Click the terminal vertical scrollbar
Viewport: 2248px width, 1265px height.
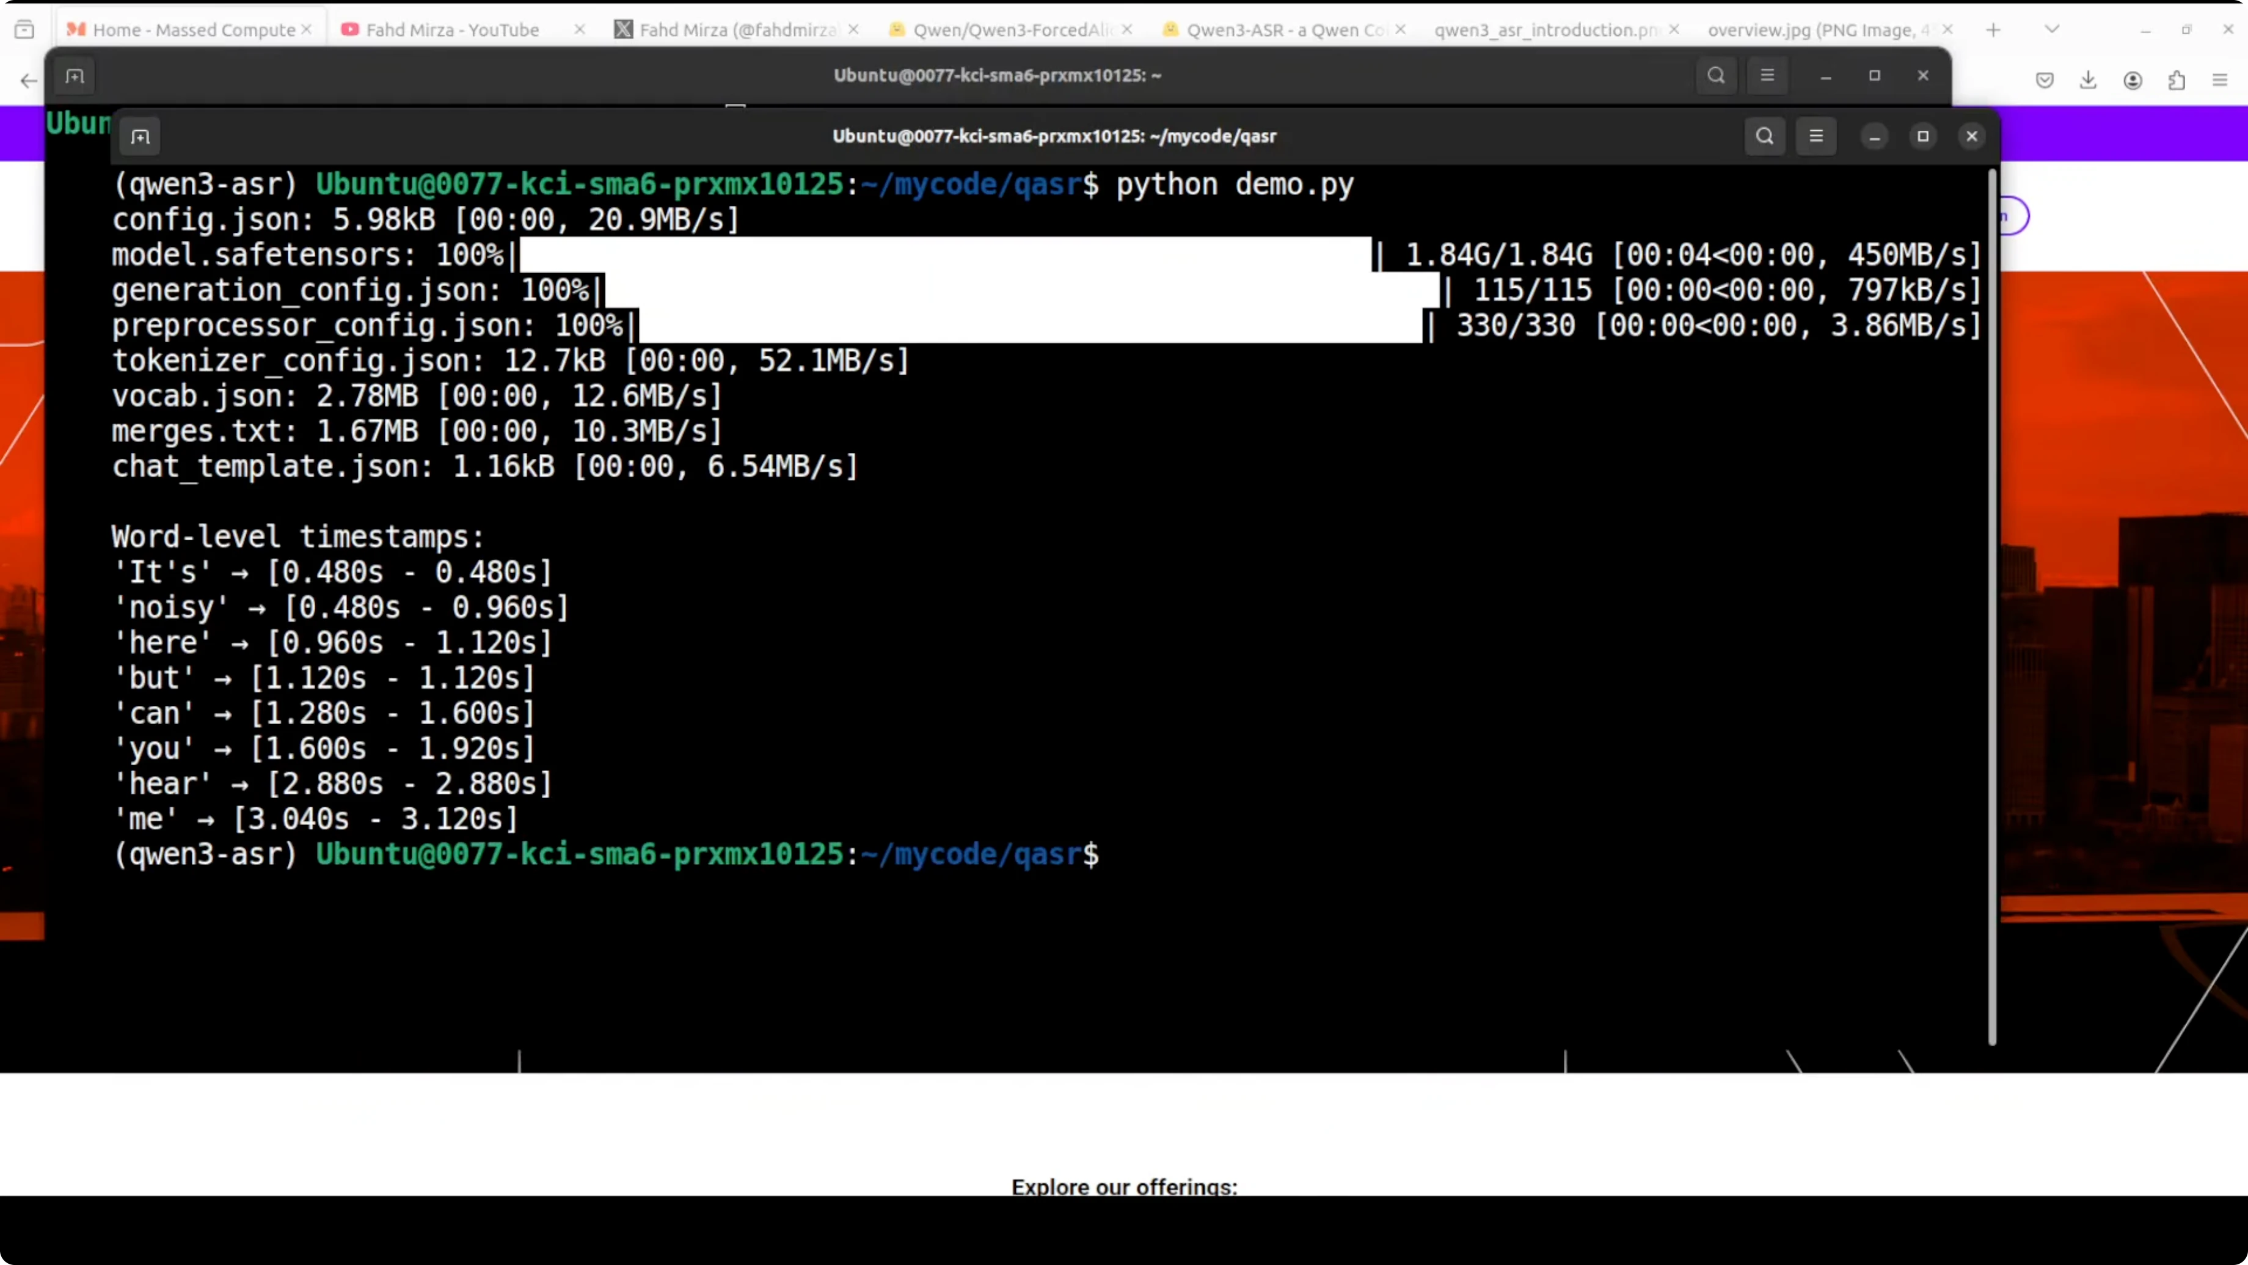(x=1991, y=606)
